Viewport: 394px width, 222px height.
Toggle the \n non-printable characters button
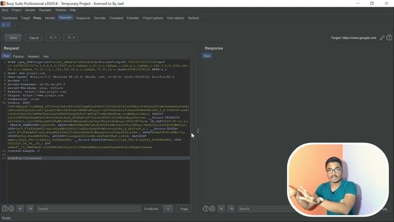tap(168, 209)
